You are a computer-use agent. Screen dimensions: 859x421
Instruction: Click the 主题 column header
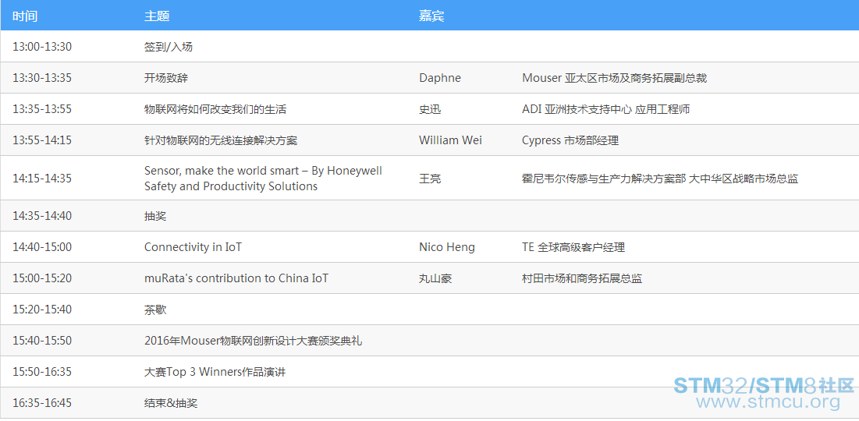click(157, 16)
